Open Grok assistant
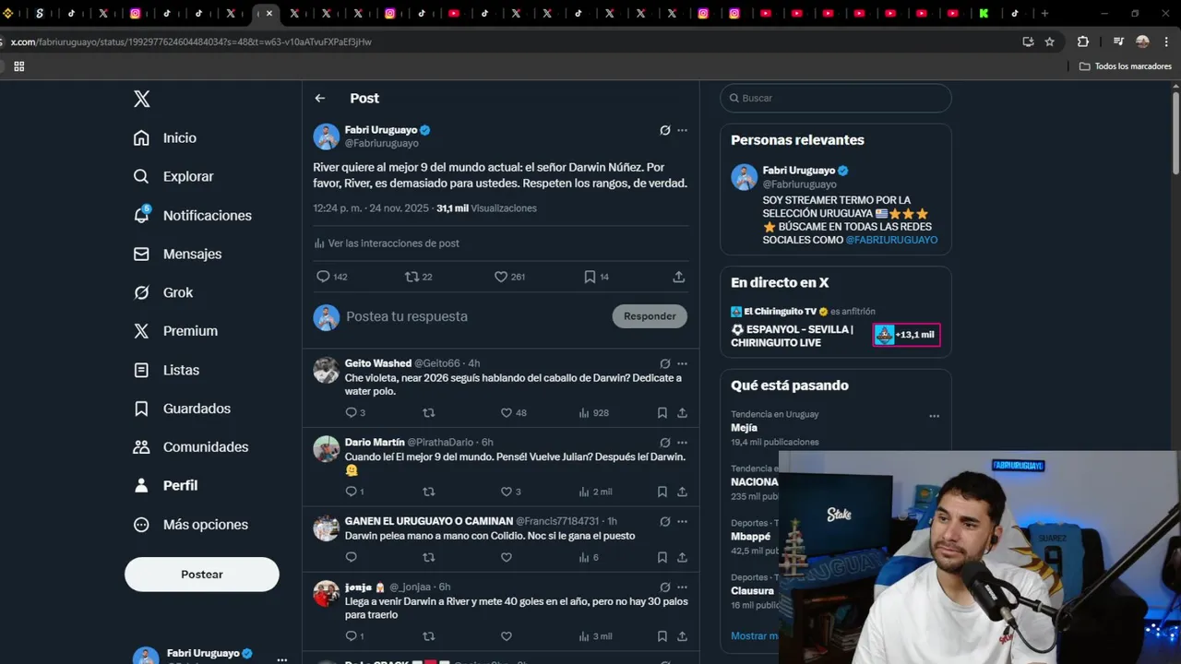Screen dimensions: 1181x664 coord(163,292)
